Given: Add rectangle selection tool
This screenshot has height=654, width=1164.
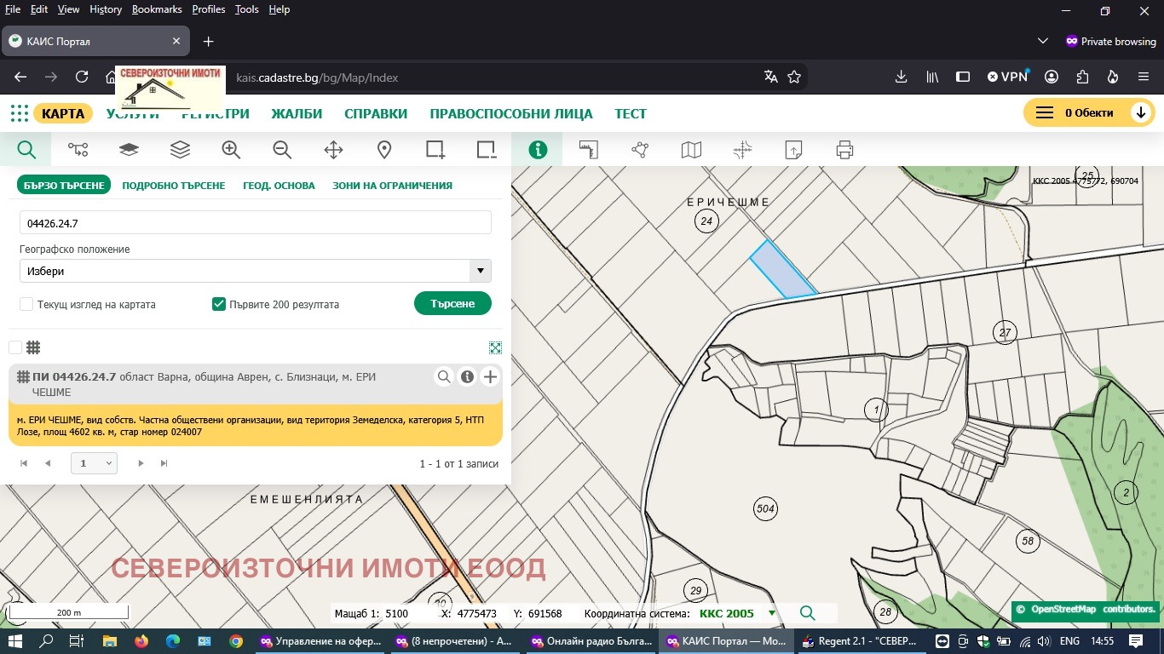Looking at the screenshot, I should click(x=435, y=150).
